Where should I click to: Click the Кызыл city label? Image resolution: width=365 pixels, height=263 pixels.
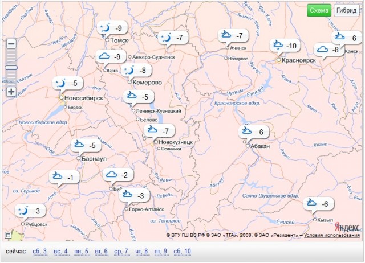(325, 220)
